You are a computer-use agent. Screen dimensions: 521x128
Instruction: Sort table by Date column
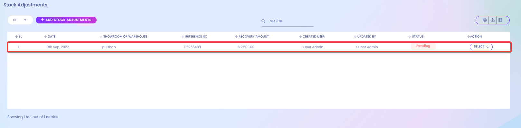point(50,37)
